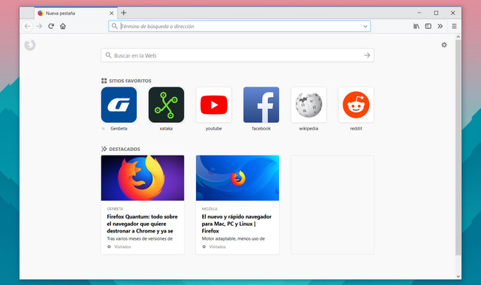
Task: Close the Nueva pestaña tab
Action: click(x=112, y=13)
